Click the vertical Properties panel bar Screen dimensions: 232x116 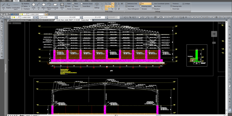(x=6, y=68)
